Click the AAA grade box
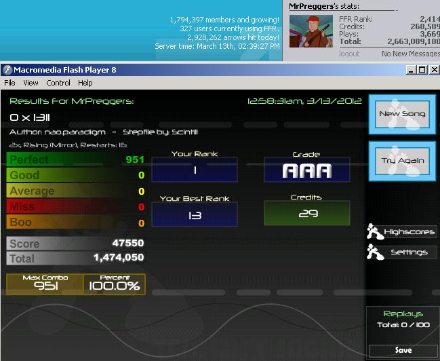The image size is (440, 361). [x=307, y=170]
